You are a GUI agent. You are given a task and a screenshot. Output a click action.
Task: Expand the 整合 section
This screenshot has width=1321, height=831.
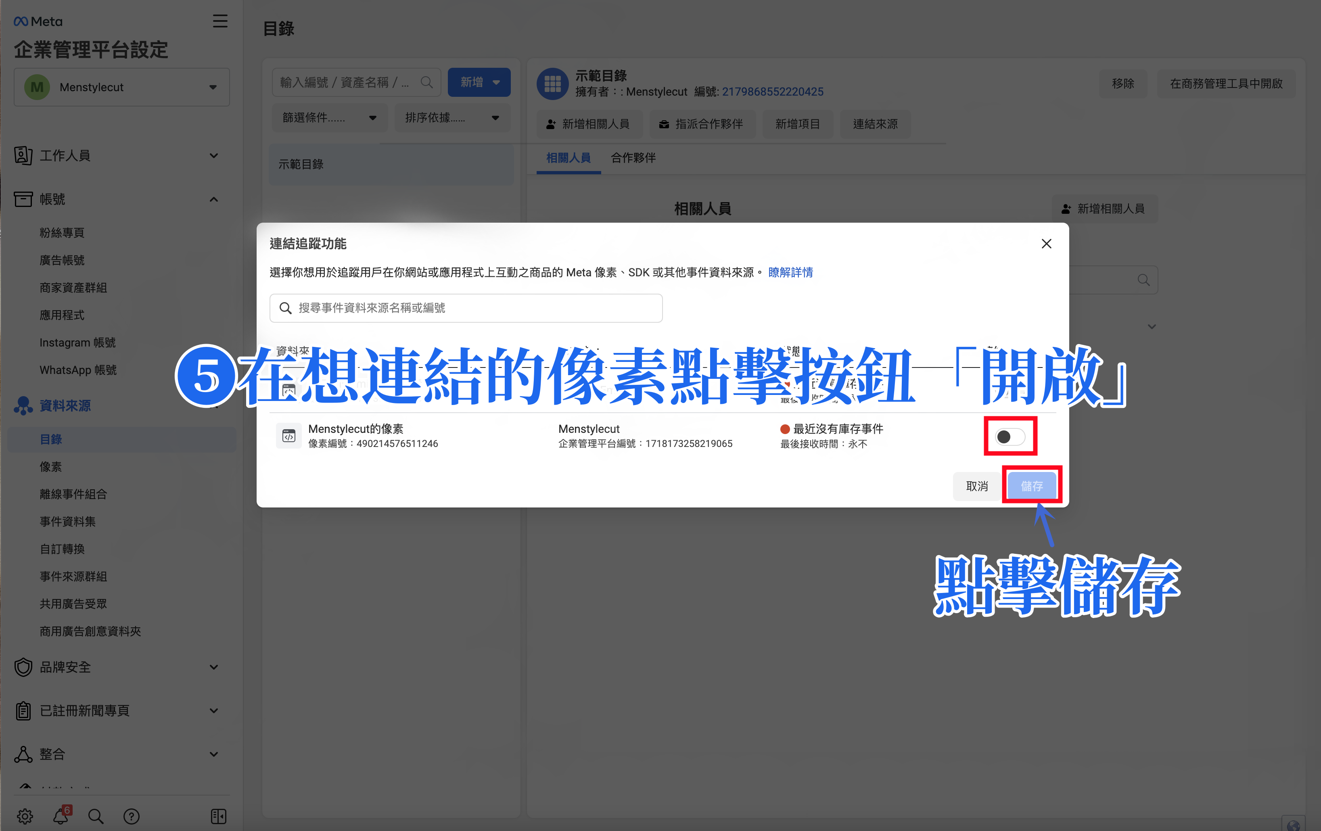tap(213, 754)
